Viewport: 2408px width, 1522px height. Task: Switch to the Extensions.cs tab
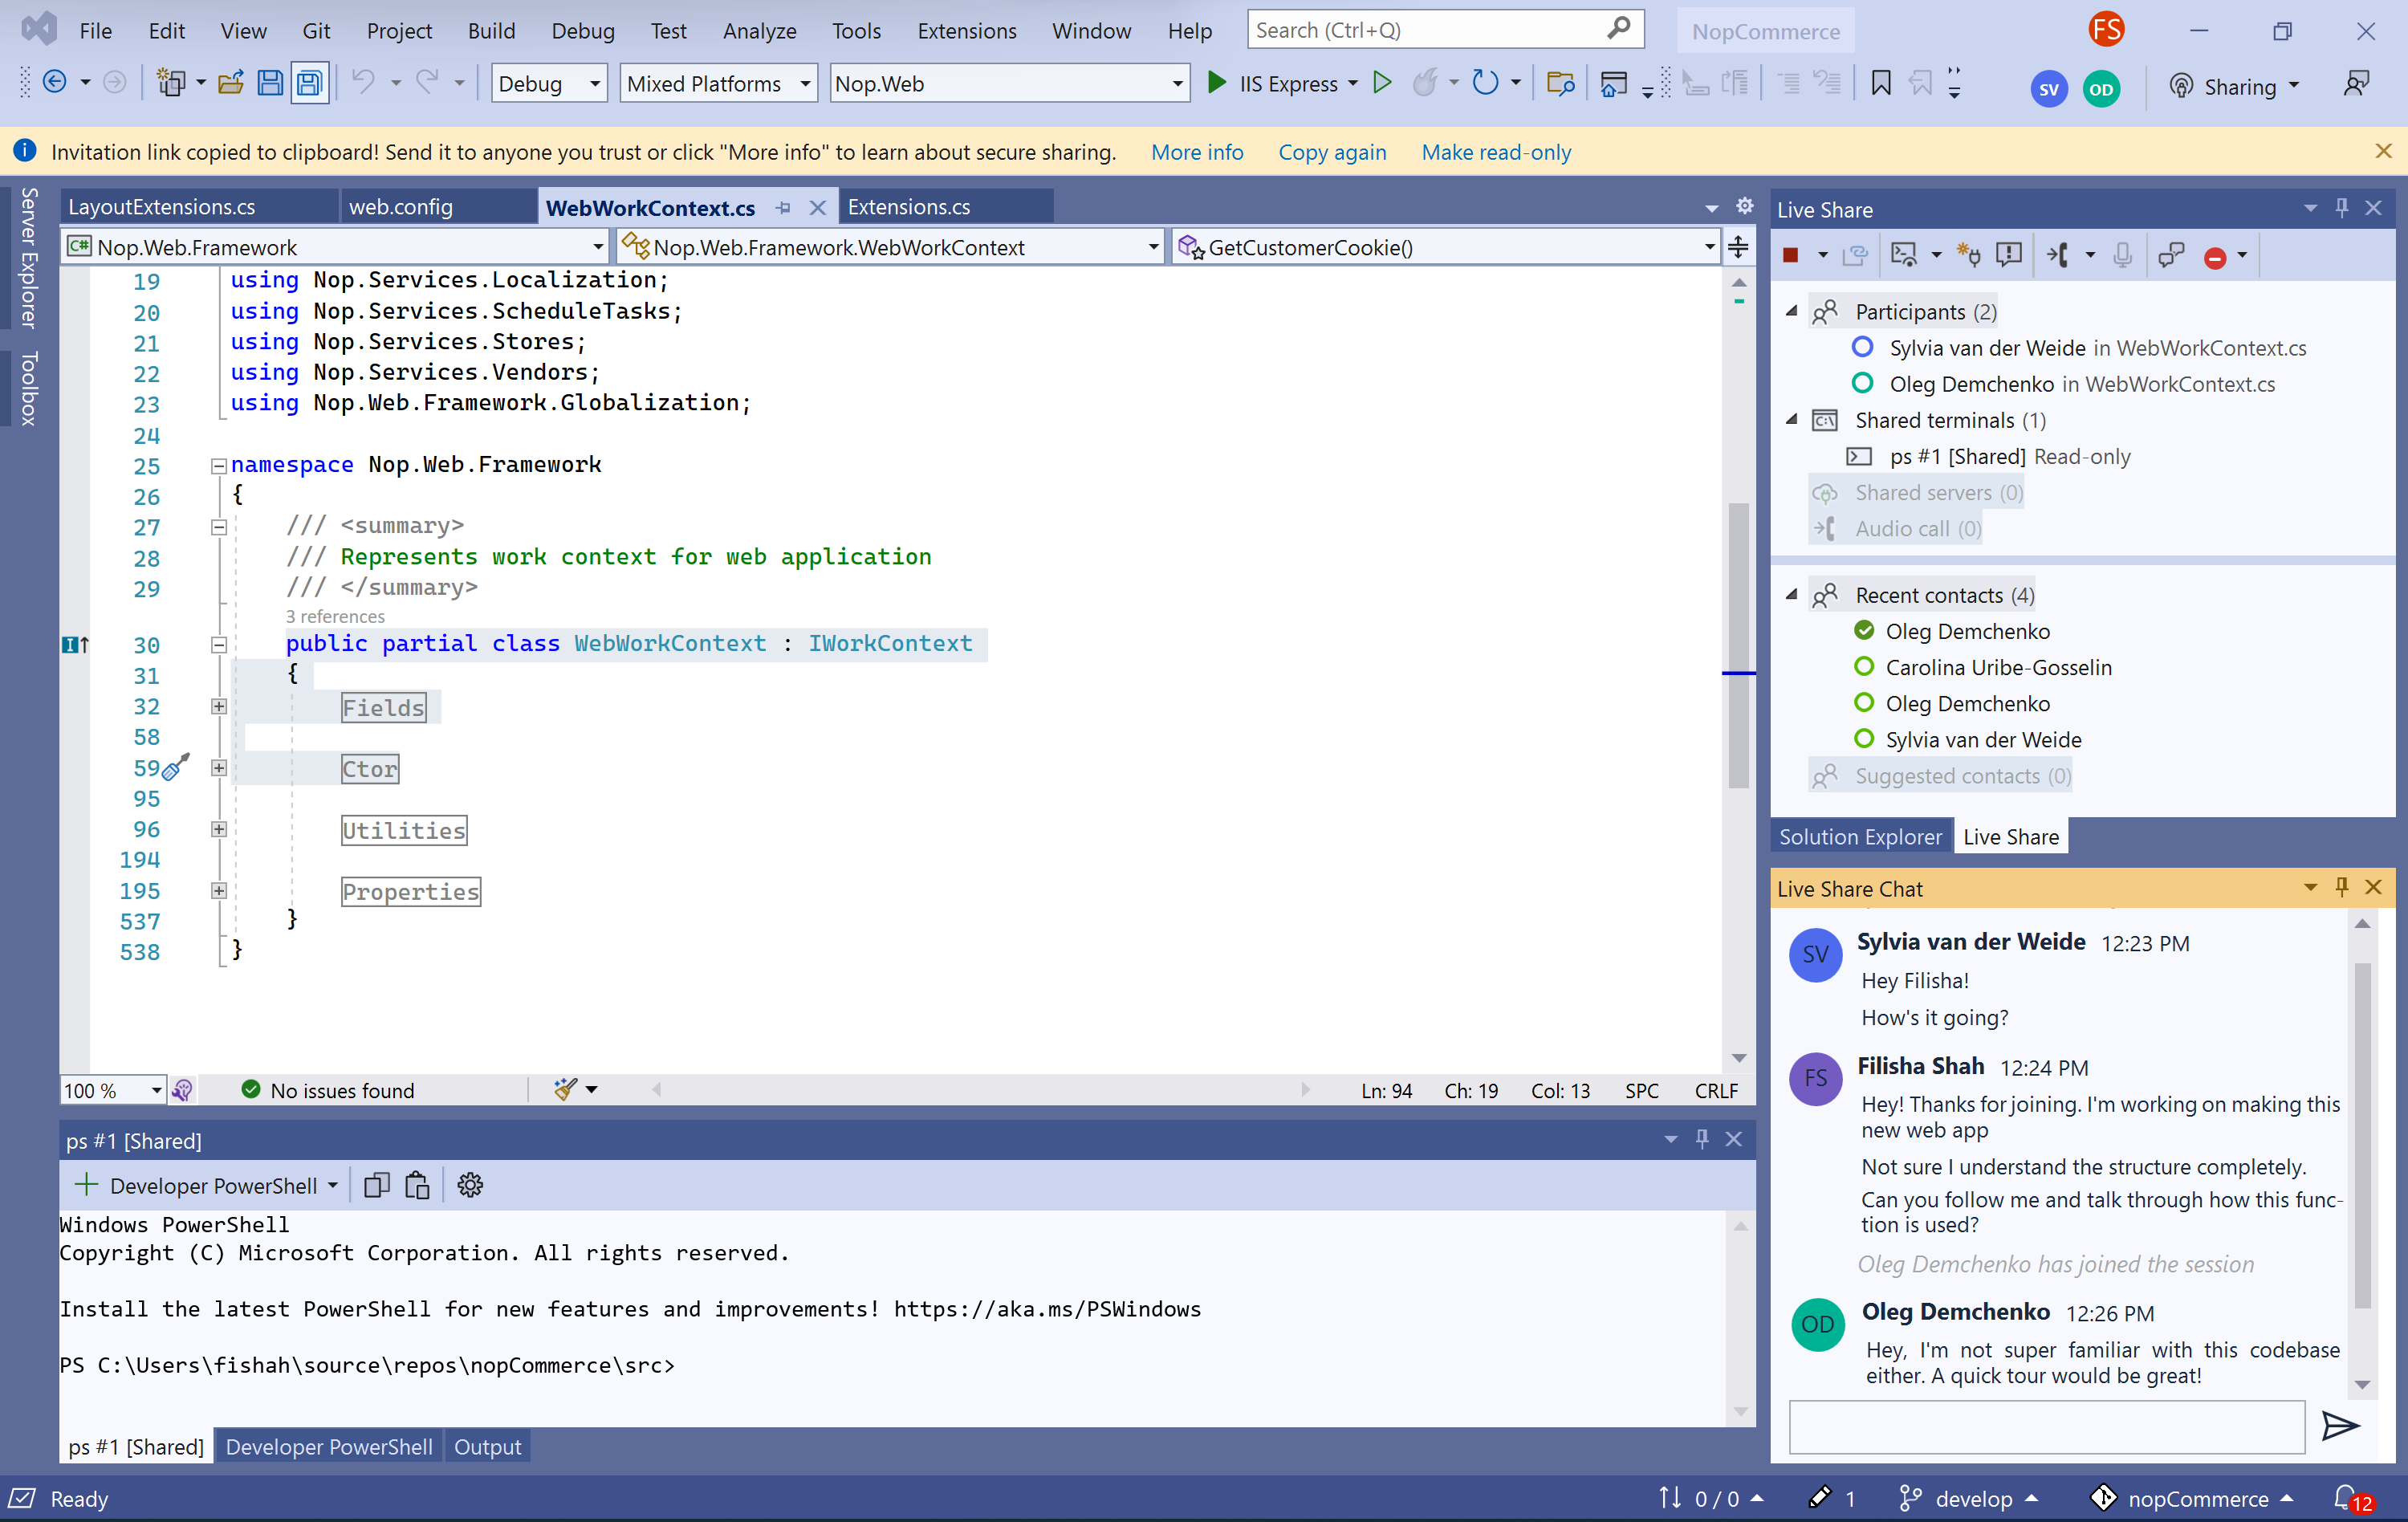[x=909, y=207]
